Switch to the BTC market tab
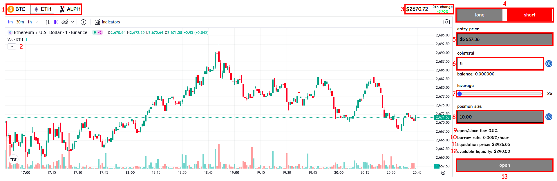The width and height of the screenshot is (557, 181). click(x=17, y=9)
